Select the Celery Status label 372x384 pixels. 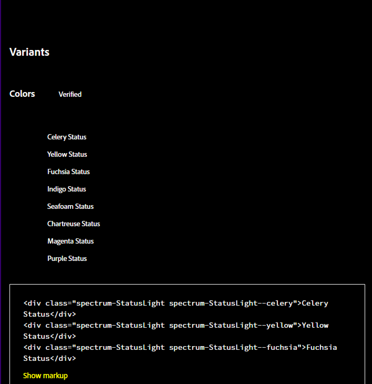pos(67,137)
